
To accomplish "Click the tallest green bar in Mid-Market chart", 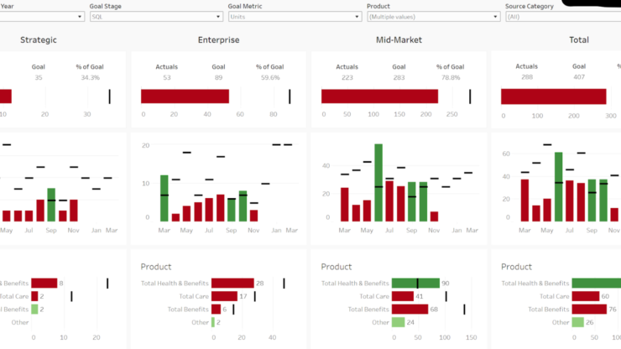I will (x=378, y=182).
